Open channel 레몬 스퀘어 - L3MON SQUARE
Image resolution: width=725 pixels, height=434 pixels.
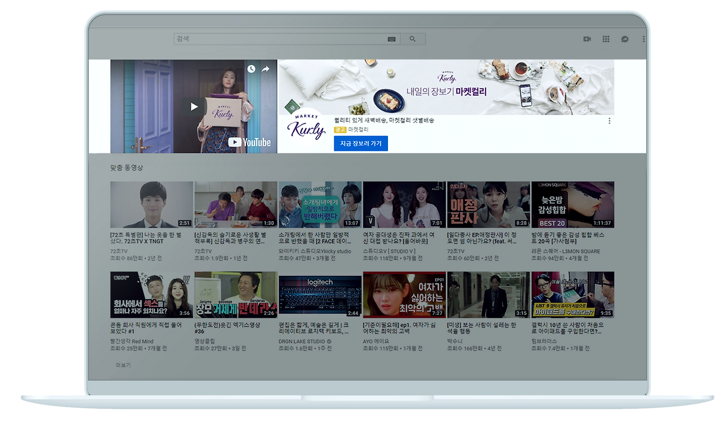tap(566, 251)
